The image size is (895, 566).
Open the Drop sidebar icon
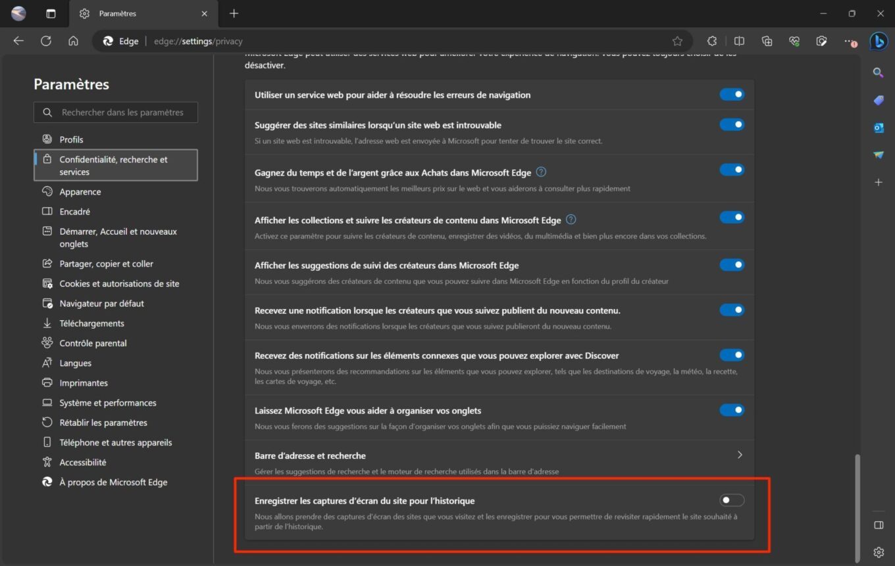[x=878, y=155]
